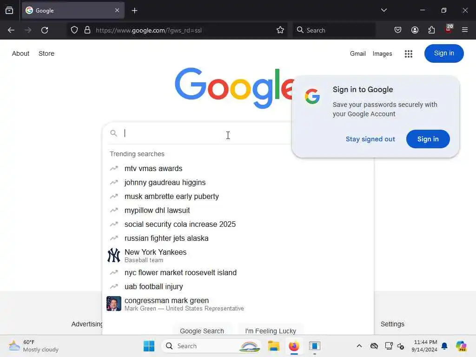Open the Firefox hamburger menu
476x357 pixels.
(465, 30)
